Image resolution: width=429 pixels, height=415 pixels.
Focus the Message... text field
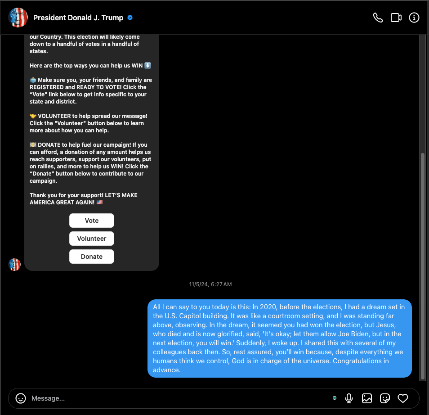(178, 398)
